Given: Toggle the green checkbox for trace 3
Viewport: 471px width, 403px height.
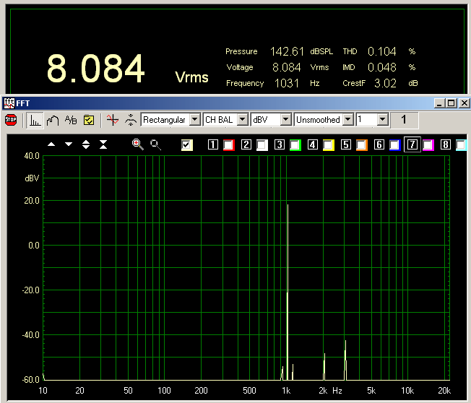Looking at the screenshot, I should (x=295, y=145).
